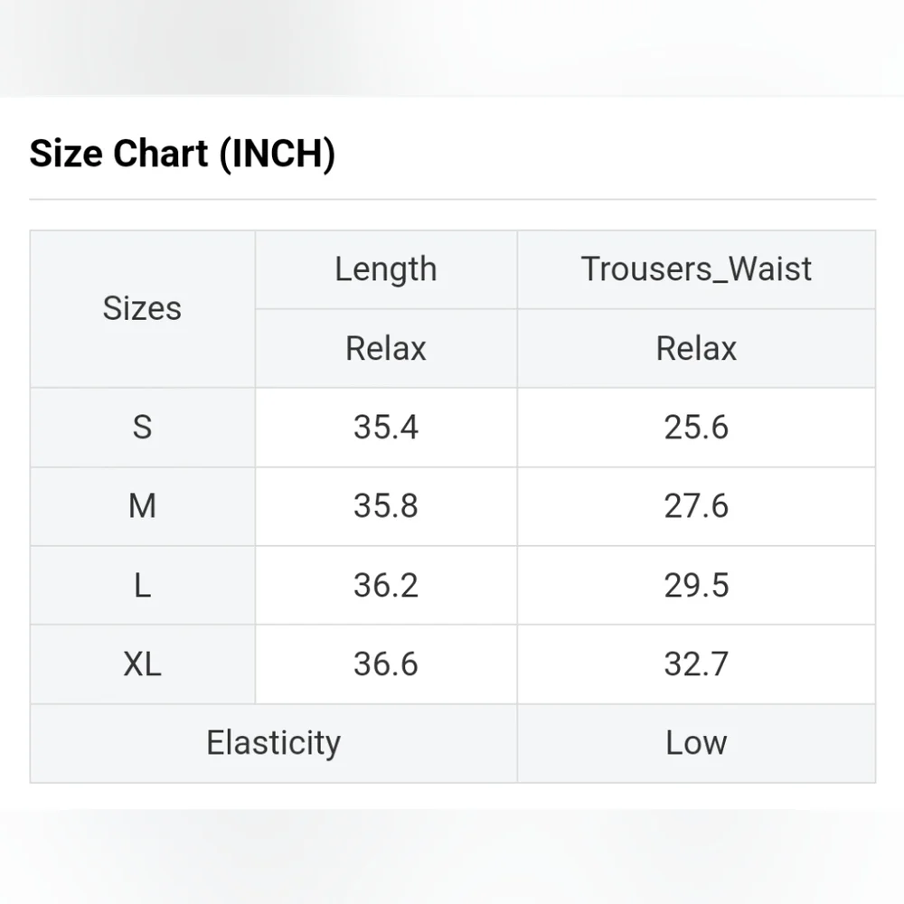Select the 32.7 waist value
The width and height of the screenshot is (904, 904).
[696, 664]
